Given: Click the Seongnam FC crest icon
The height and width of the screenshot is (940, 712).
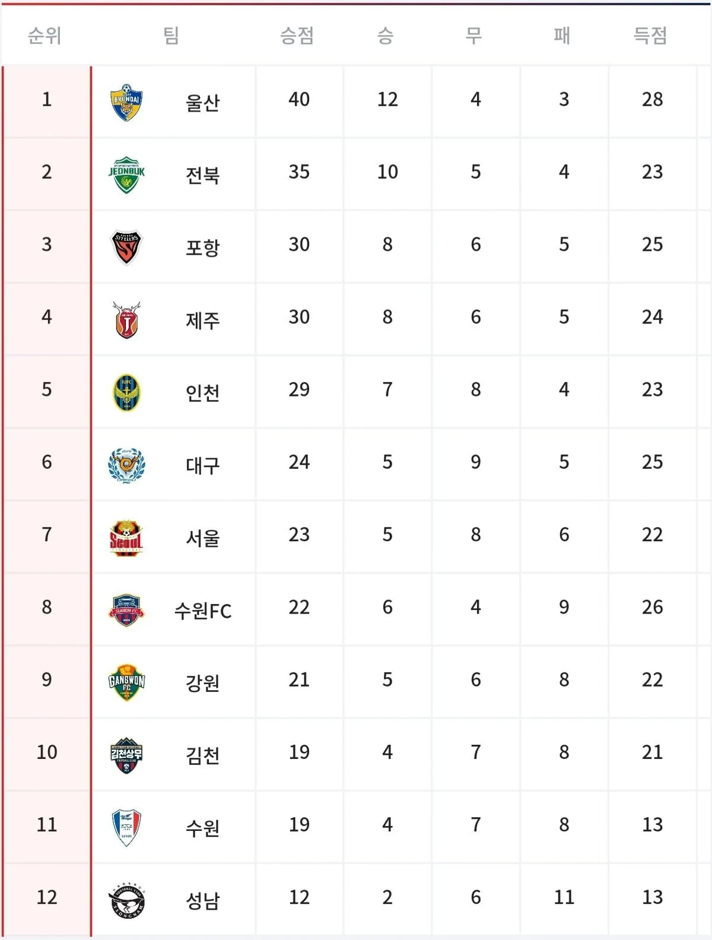Looking at the screenshot, I should [126, 900].
